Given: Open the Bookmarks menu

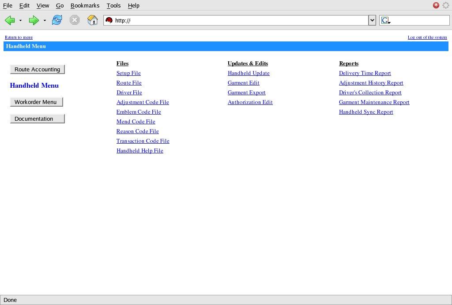Looking at the screenshot, I should (x=85, y=5).
